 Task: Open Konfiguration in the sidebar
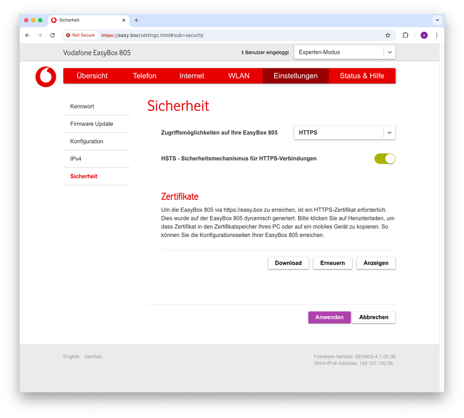pos(97,141)
